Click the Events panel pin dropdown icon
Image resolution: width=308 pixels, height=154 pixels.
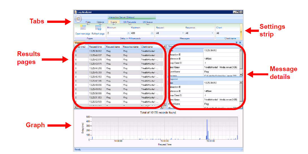click(237, 43)
